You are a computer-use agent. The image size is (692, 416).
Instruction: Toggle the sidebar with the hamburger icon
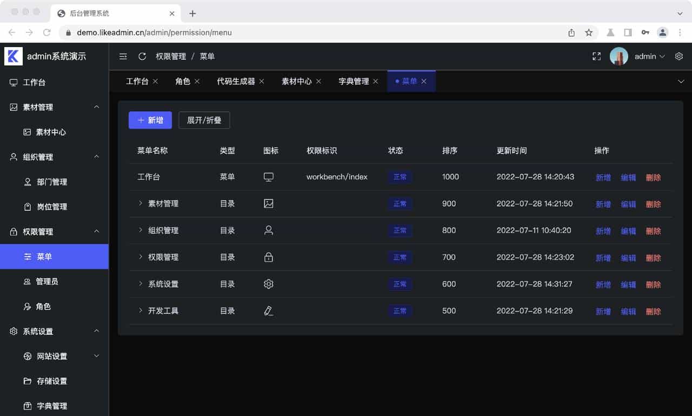[x=123, y=56]
